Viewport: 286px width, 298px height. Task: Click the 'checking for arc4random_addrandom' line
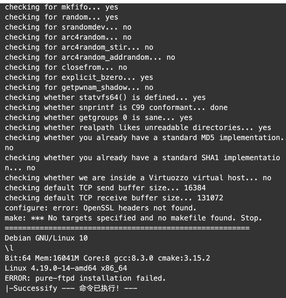pos(90,57)
